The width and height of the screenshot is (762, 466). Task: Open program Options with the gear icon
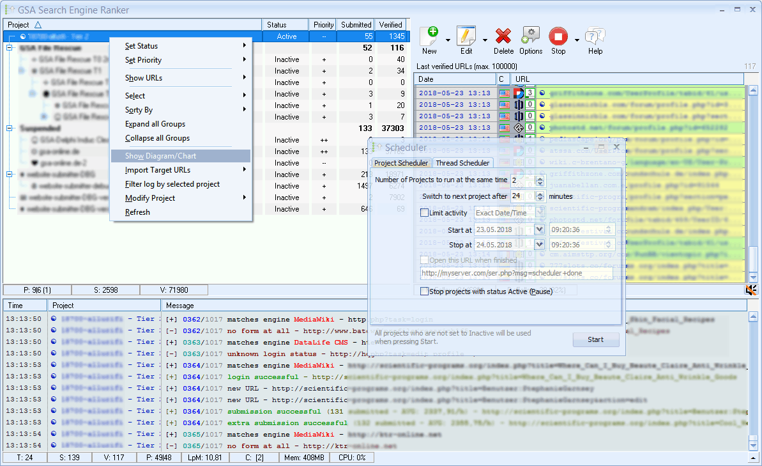coord(533,36)
